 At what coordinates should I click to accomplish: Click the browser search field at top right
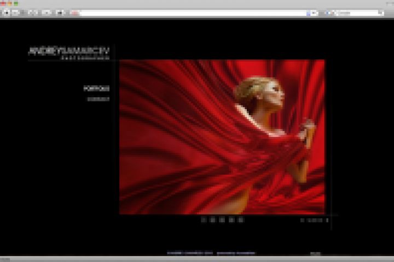[354, 13]
